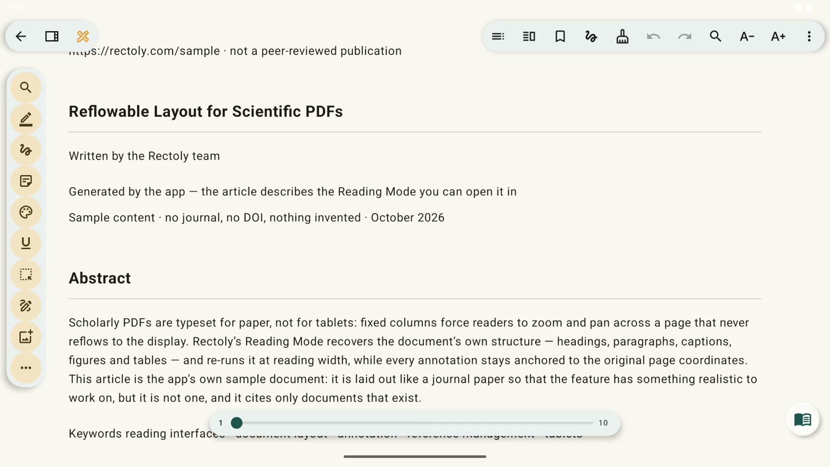Switch to the two-column view icon

[x=529, y=36]
